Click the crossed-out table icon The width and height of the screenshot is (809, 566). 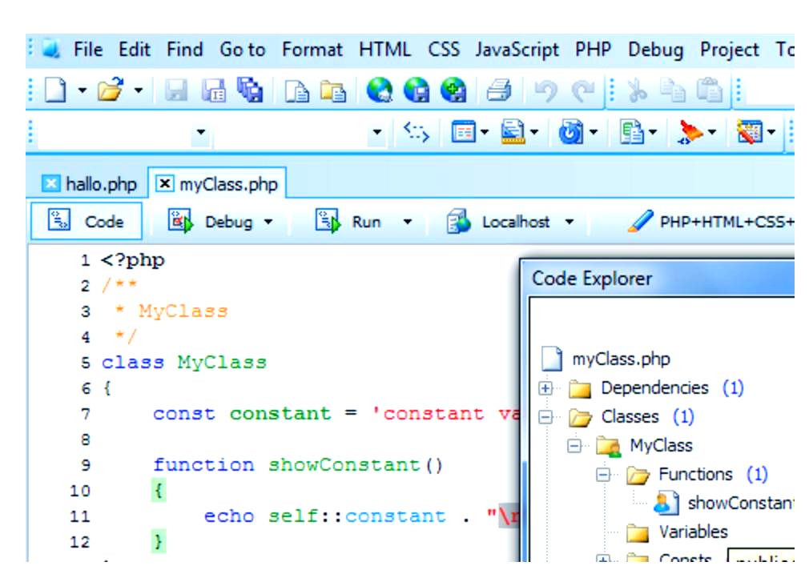coord(750,132)
